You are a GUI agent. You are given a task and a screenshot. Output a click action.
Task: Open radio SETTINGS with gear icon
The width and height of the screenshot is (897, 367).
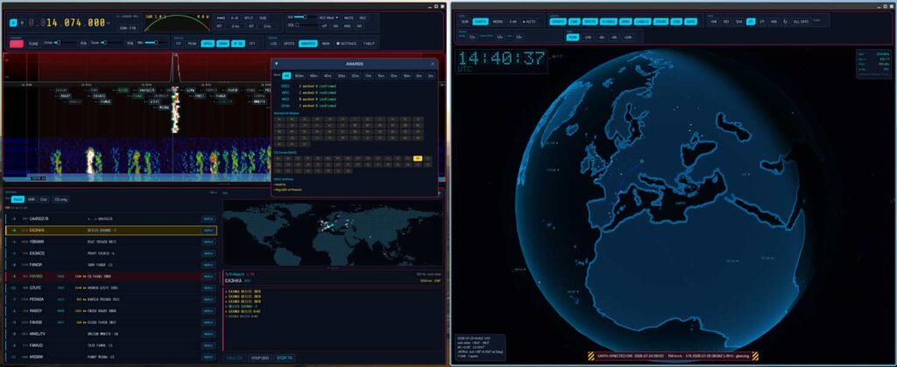pos(347,44)
